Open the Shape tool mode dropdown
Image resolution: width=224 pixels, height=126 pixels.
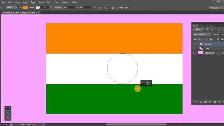coord(12,8)
